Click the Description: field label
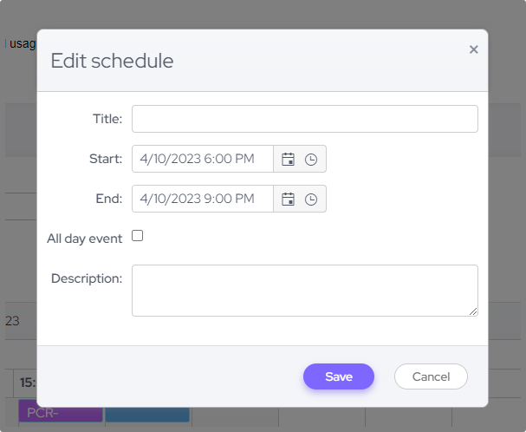This screenshot has height=432, width=526. (x=87, y=278)
